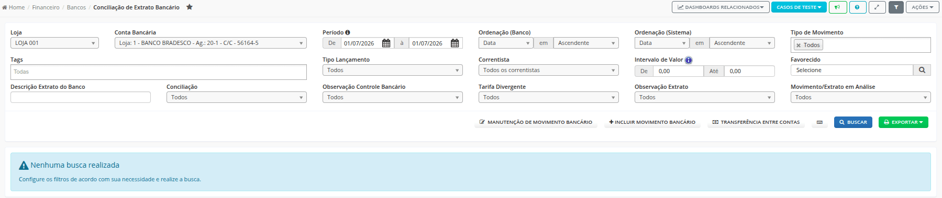Open Ordenação (Banco) Data dropdown
The height and width of the screenshot is (198, 942).
coord(506,43)
